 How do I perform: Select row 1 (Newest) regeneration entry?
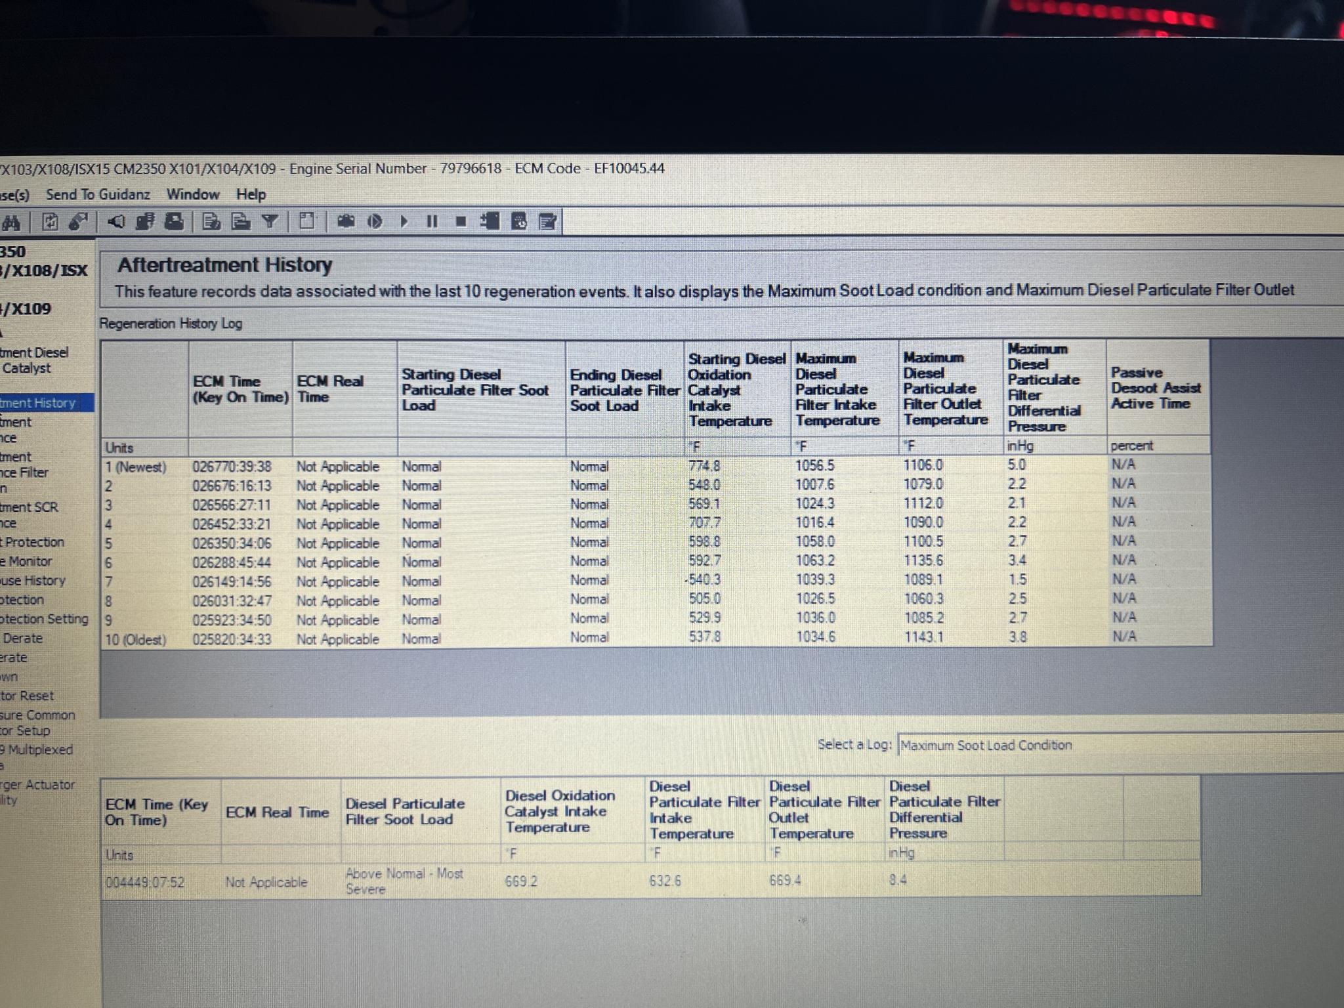[x=135, y=467]
